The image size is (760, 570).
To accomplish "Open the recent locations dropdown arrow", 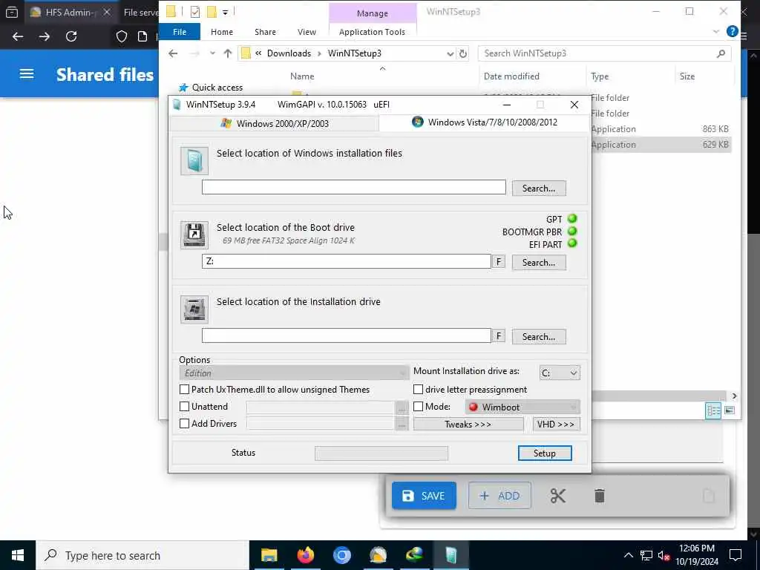I will 212,53.
